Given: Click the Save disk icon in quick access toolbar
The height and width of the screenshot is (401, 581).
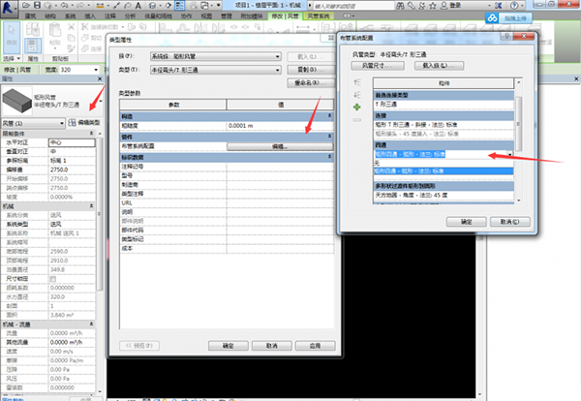Looking at the screenshot, I should click(37, 5).
